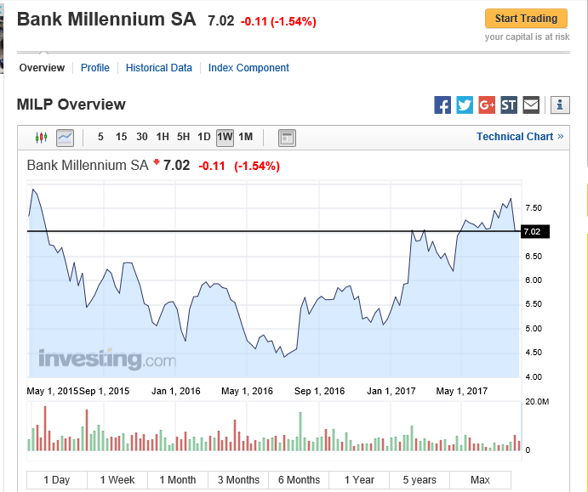Viewport: 588px width, 492px height.
Task: Share via Google Plus icon
Action: click(487, 105)
